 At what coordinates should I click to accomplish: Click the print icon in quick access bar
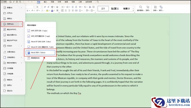click(17, 2)
